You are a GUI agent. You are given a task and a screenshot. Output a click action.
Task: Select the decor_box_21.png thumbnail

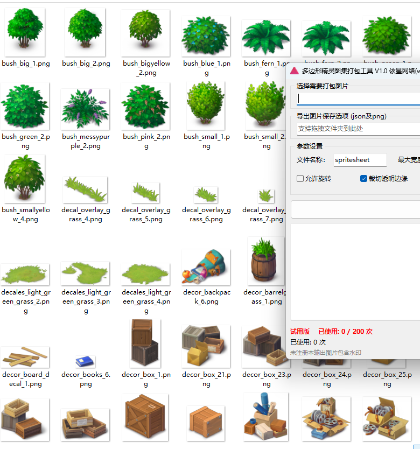pyautogui.click(x=206, y=346)
